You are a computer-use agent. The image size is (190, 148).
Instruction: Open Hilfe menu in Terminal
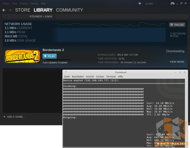coord(120,76)
